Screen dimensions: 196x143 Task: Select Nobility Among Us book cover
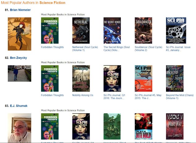click(x=81, y=78)
